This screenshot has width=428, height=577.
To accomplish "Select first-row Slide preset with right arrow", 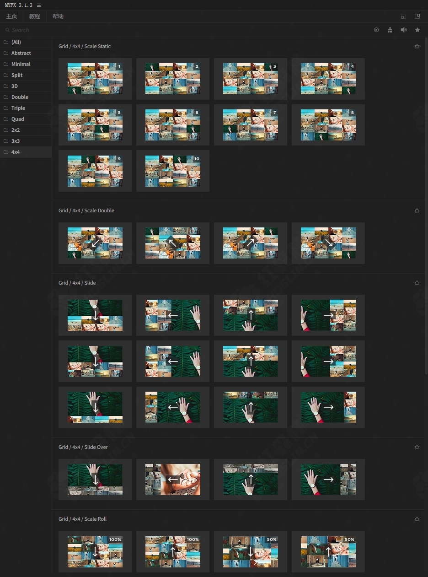I will tap(328, 315).
